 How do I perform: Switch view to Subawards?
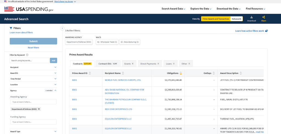236,19
